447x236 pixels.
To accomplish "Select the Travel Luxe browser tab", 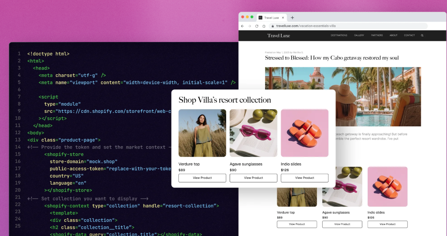I will (271, 17).
